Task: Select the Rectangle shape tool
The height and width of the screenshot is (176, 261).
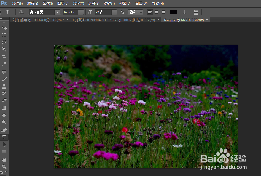Action: (4, 152)
